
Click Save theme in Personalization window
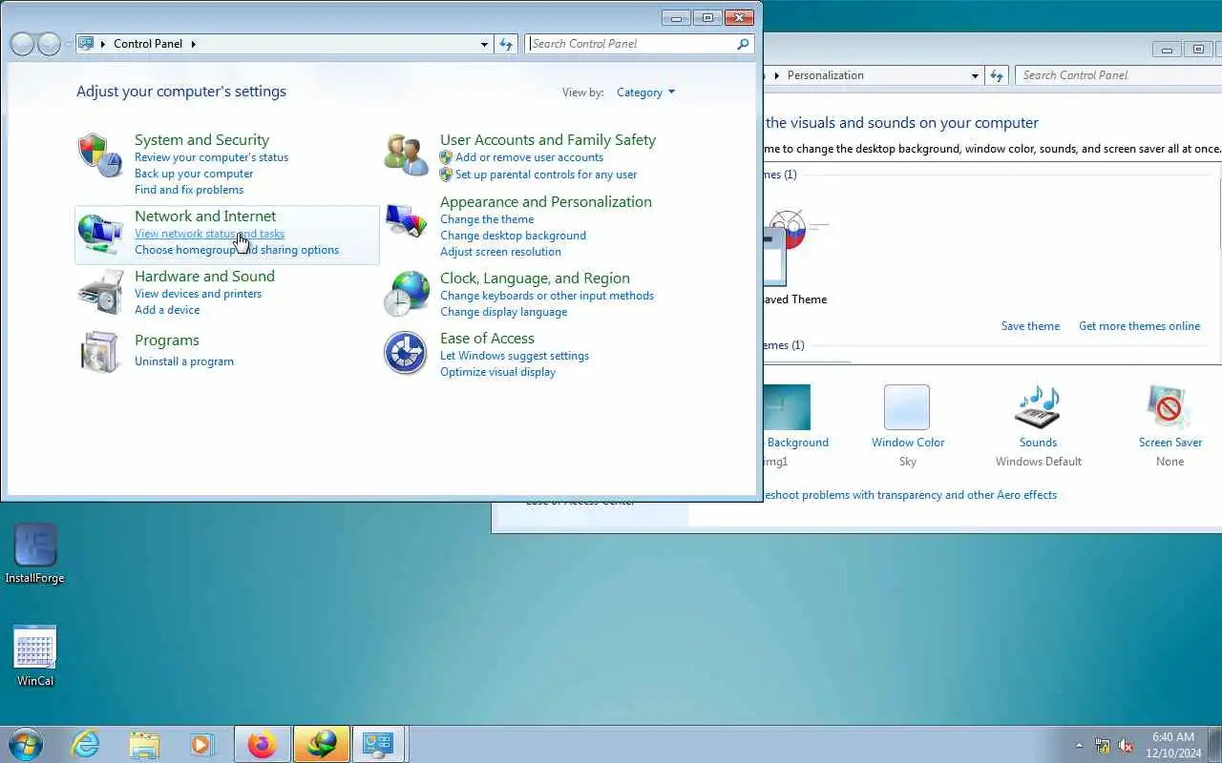coord(1030,326)
